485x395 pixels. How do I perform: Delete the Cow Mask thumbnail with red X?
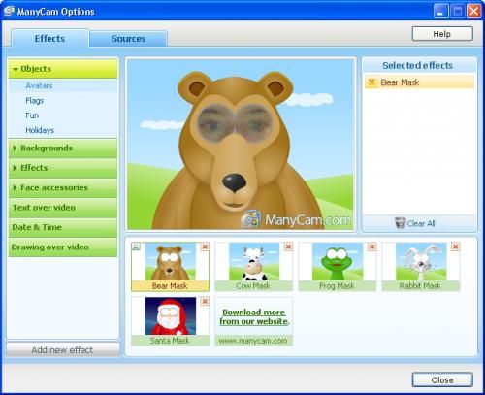coord(288,247)
